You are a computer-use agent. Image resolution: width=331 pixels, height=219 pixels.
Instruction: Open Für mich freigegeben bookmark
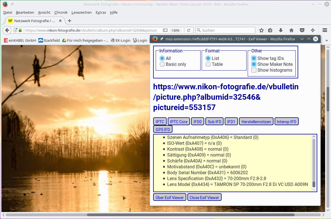point(85,41)
